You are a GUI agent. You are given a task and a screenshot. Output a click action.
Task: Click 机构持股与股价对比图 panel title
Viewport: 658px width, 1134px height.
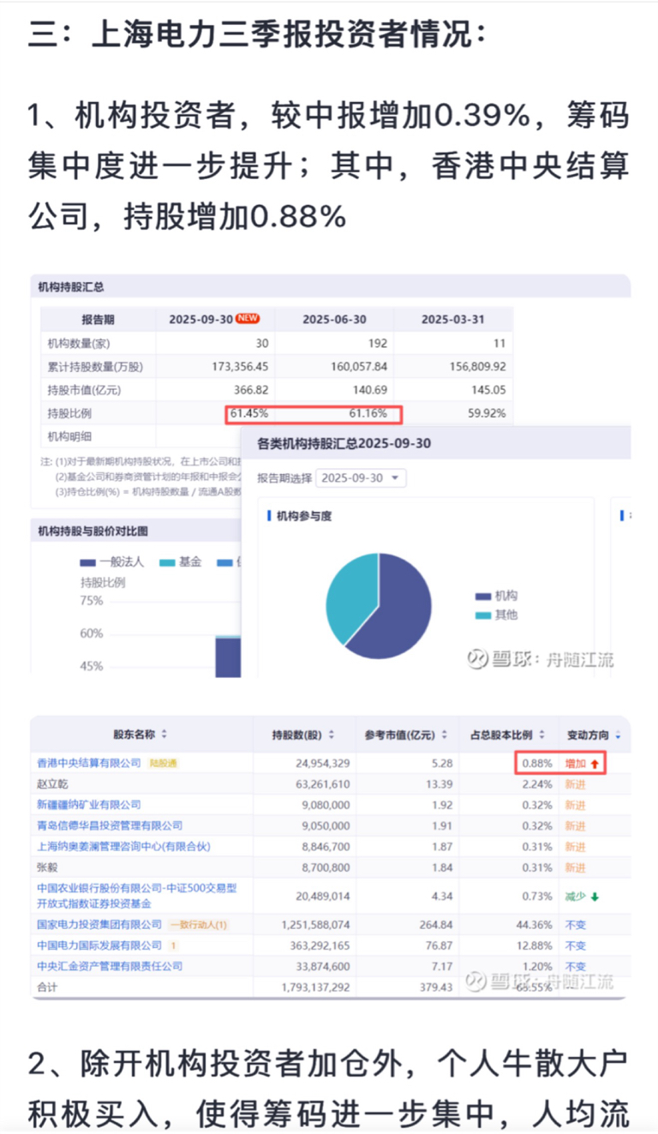93,531
